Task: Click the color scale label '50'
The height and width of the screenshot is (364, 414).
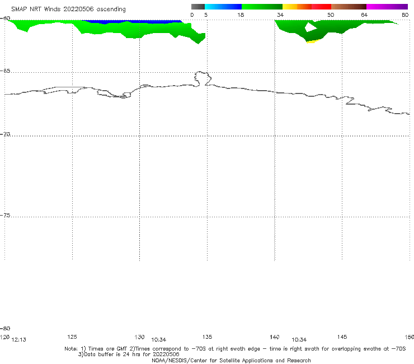Action: [x=331, y=15]
